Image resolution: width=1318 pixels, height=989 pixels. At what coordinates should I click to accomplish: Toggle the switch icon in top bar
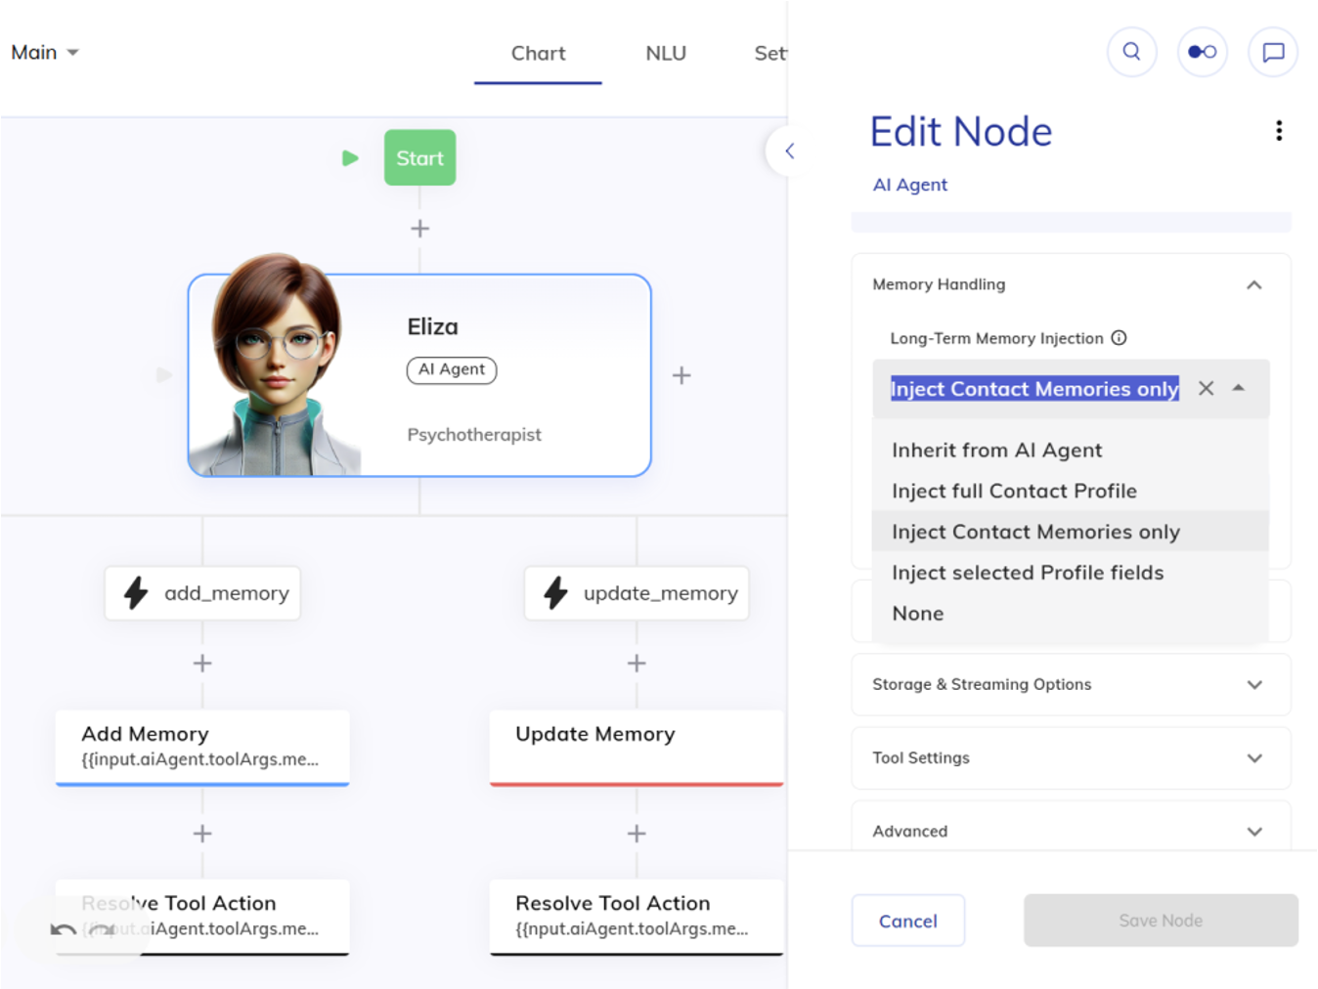point(1202,52)
